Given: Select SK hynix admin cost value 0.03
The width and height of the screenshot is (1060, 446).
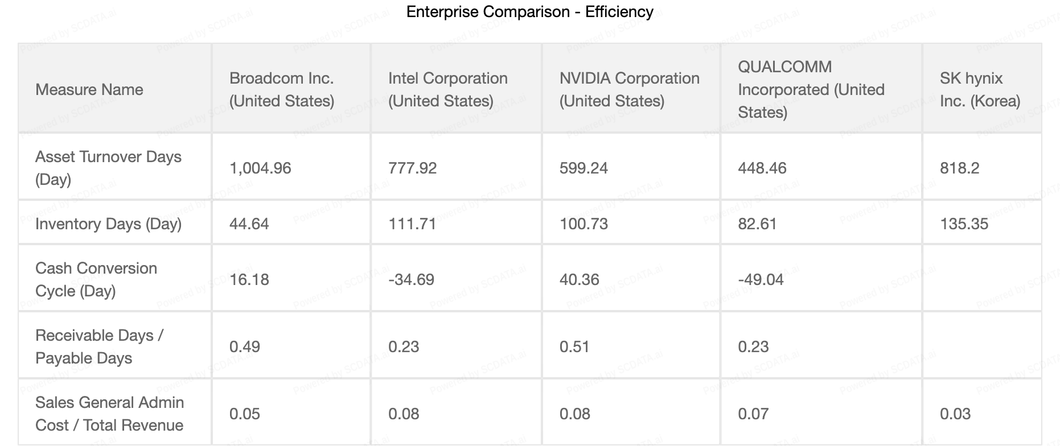Looking at the screenshot, I should [x=955, y=414].
